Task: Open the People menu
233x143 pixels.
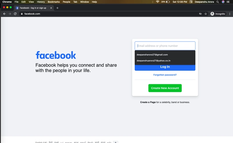Action: click(66, 2)
